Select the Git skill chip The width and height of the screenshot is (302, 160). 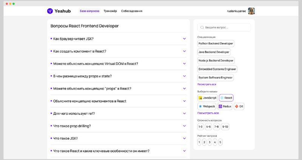point(239,106)
